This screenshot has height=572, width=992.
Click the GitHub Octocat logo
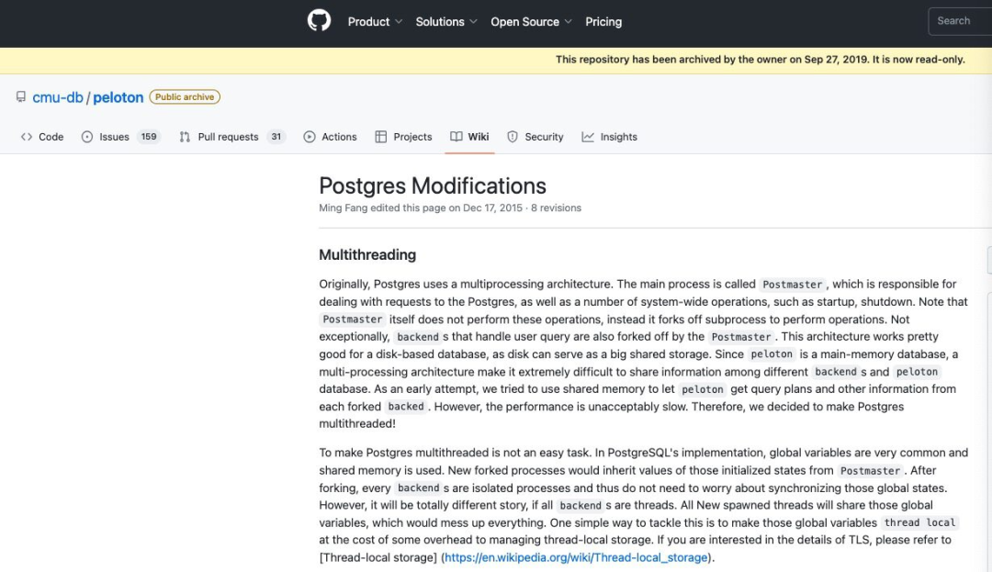coord(319,21)
